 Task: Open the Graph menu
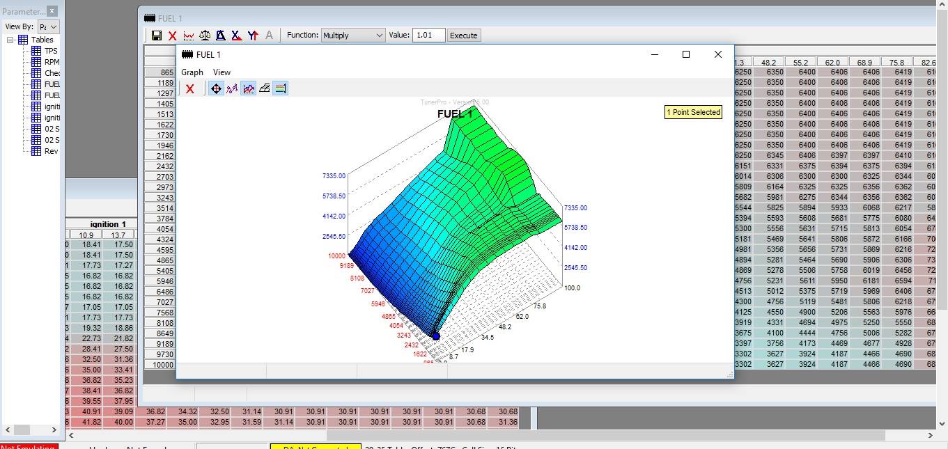[192, 72]
